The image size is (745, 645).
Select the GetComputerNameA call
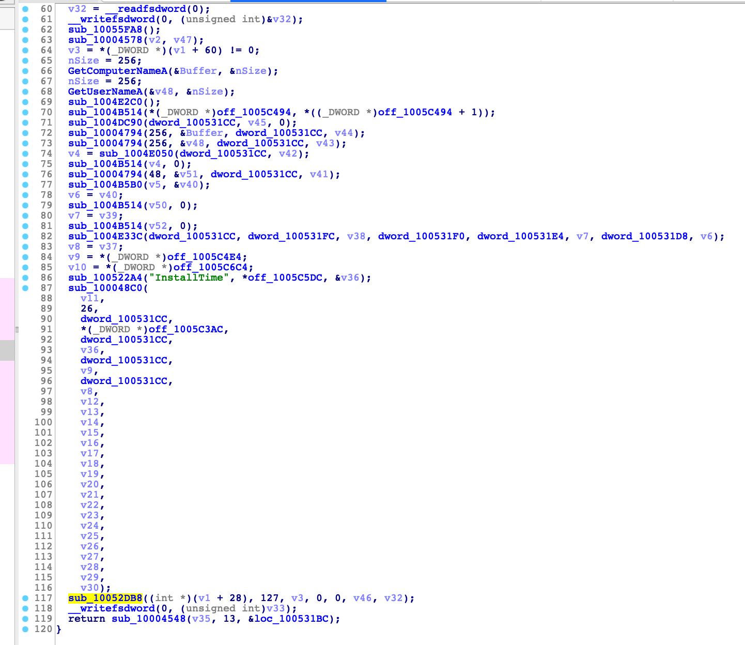click(x=118, y=71)
